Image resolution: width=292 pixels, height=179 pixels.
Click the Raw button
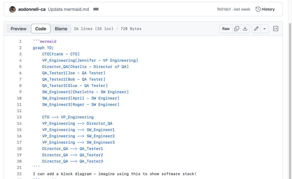point(226,29)
